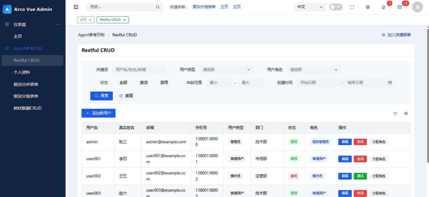Click the 添加新用户 button
The height and width of the screenshot is (197, 429).
(98, 113)
